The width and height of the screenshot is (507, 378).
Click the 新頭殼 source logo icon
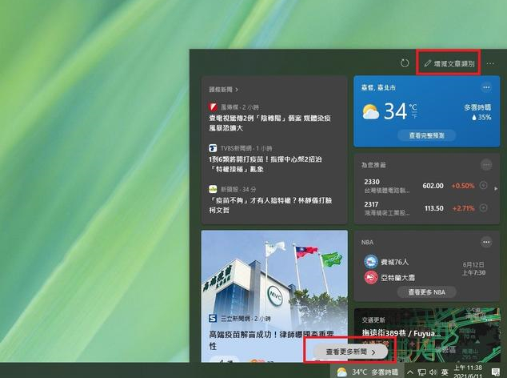tap(213, 189)
